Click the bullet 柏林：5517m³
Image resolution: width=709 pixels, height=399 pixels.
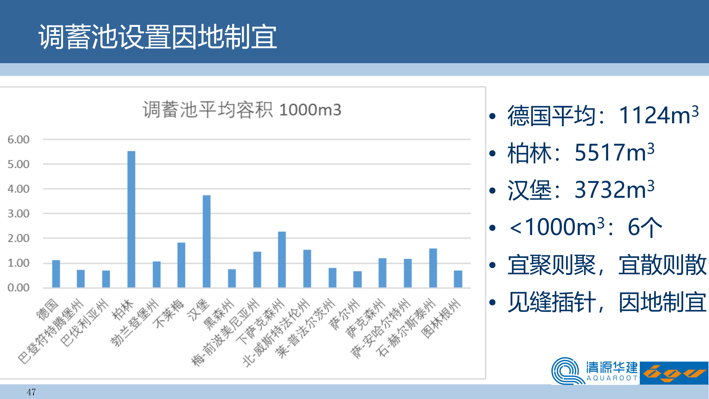(x=580, y=152)
